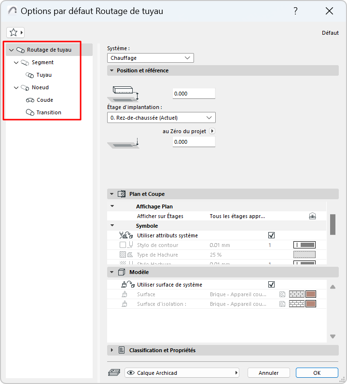Open the Étage d'implantation dropdown
This screenshot has width=347, height=384.
[161, 118]
